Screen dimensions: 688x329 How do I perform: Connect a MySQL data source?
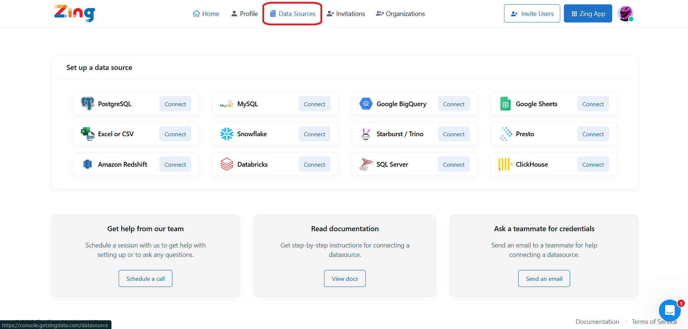coord(315,104)
